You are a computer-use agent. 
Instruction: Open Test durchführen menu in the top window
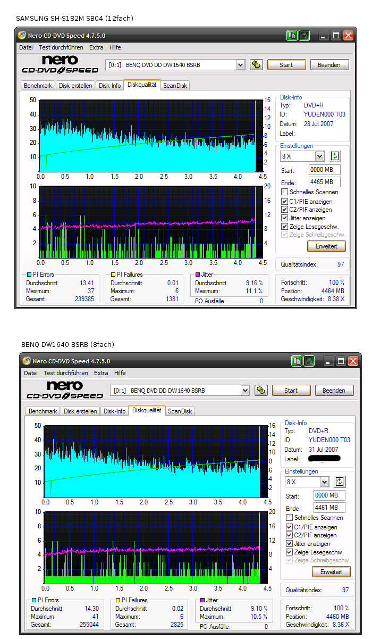click(61, 47)
